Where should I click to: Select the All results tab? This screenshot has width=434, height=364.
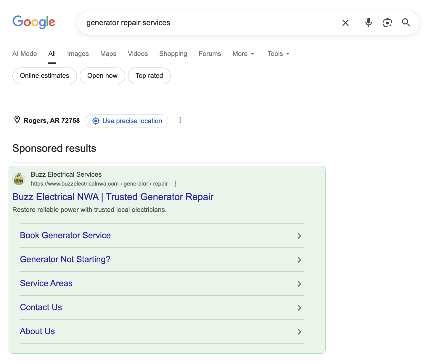(x=52, y=54)
